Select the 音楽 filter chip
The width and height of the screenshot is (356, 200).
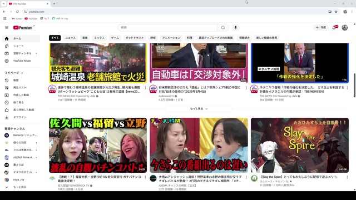point(85,38)
